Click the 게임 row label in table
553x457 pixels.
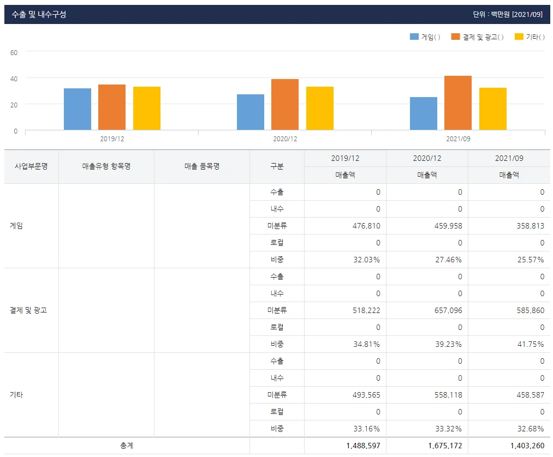[x=16, y=226]
